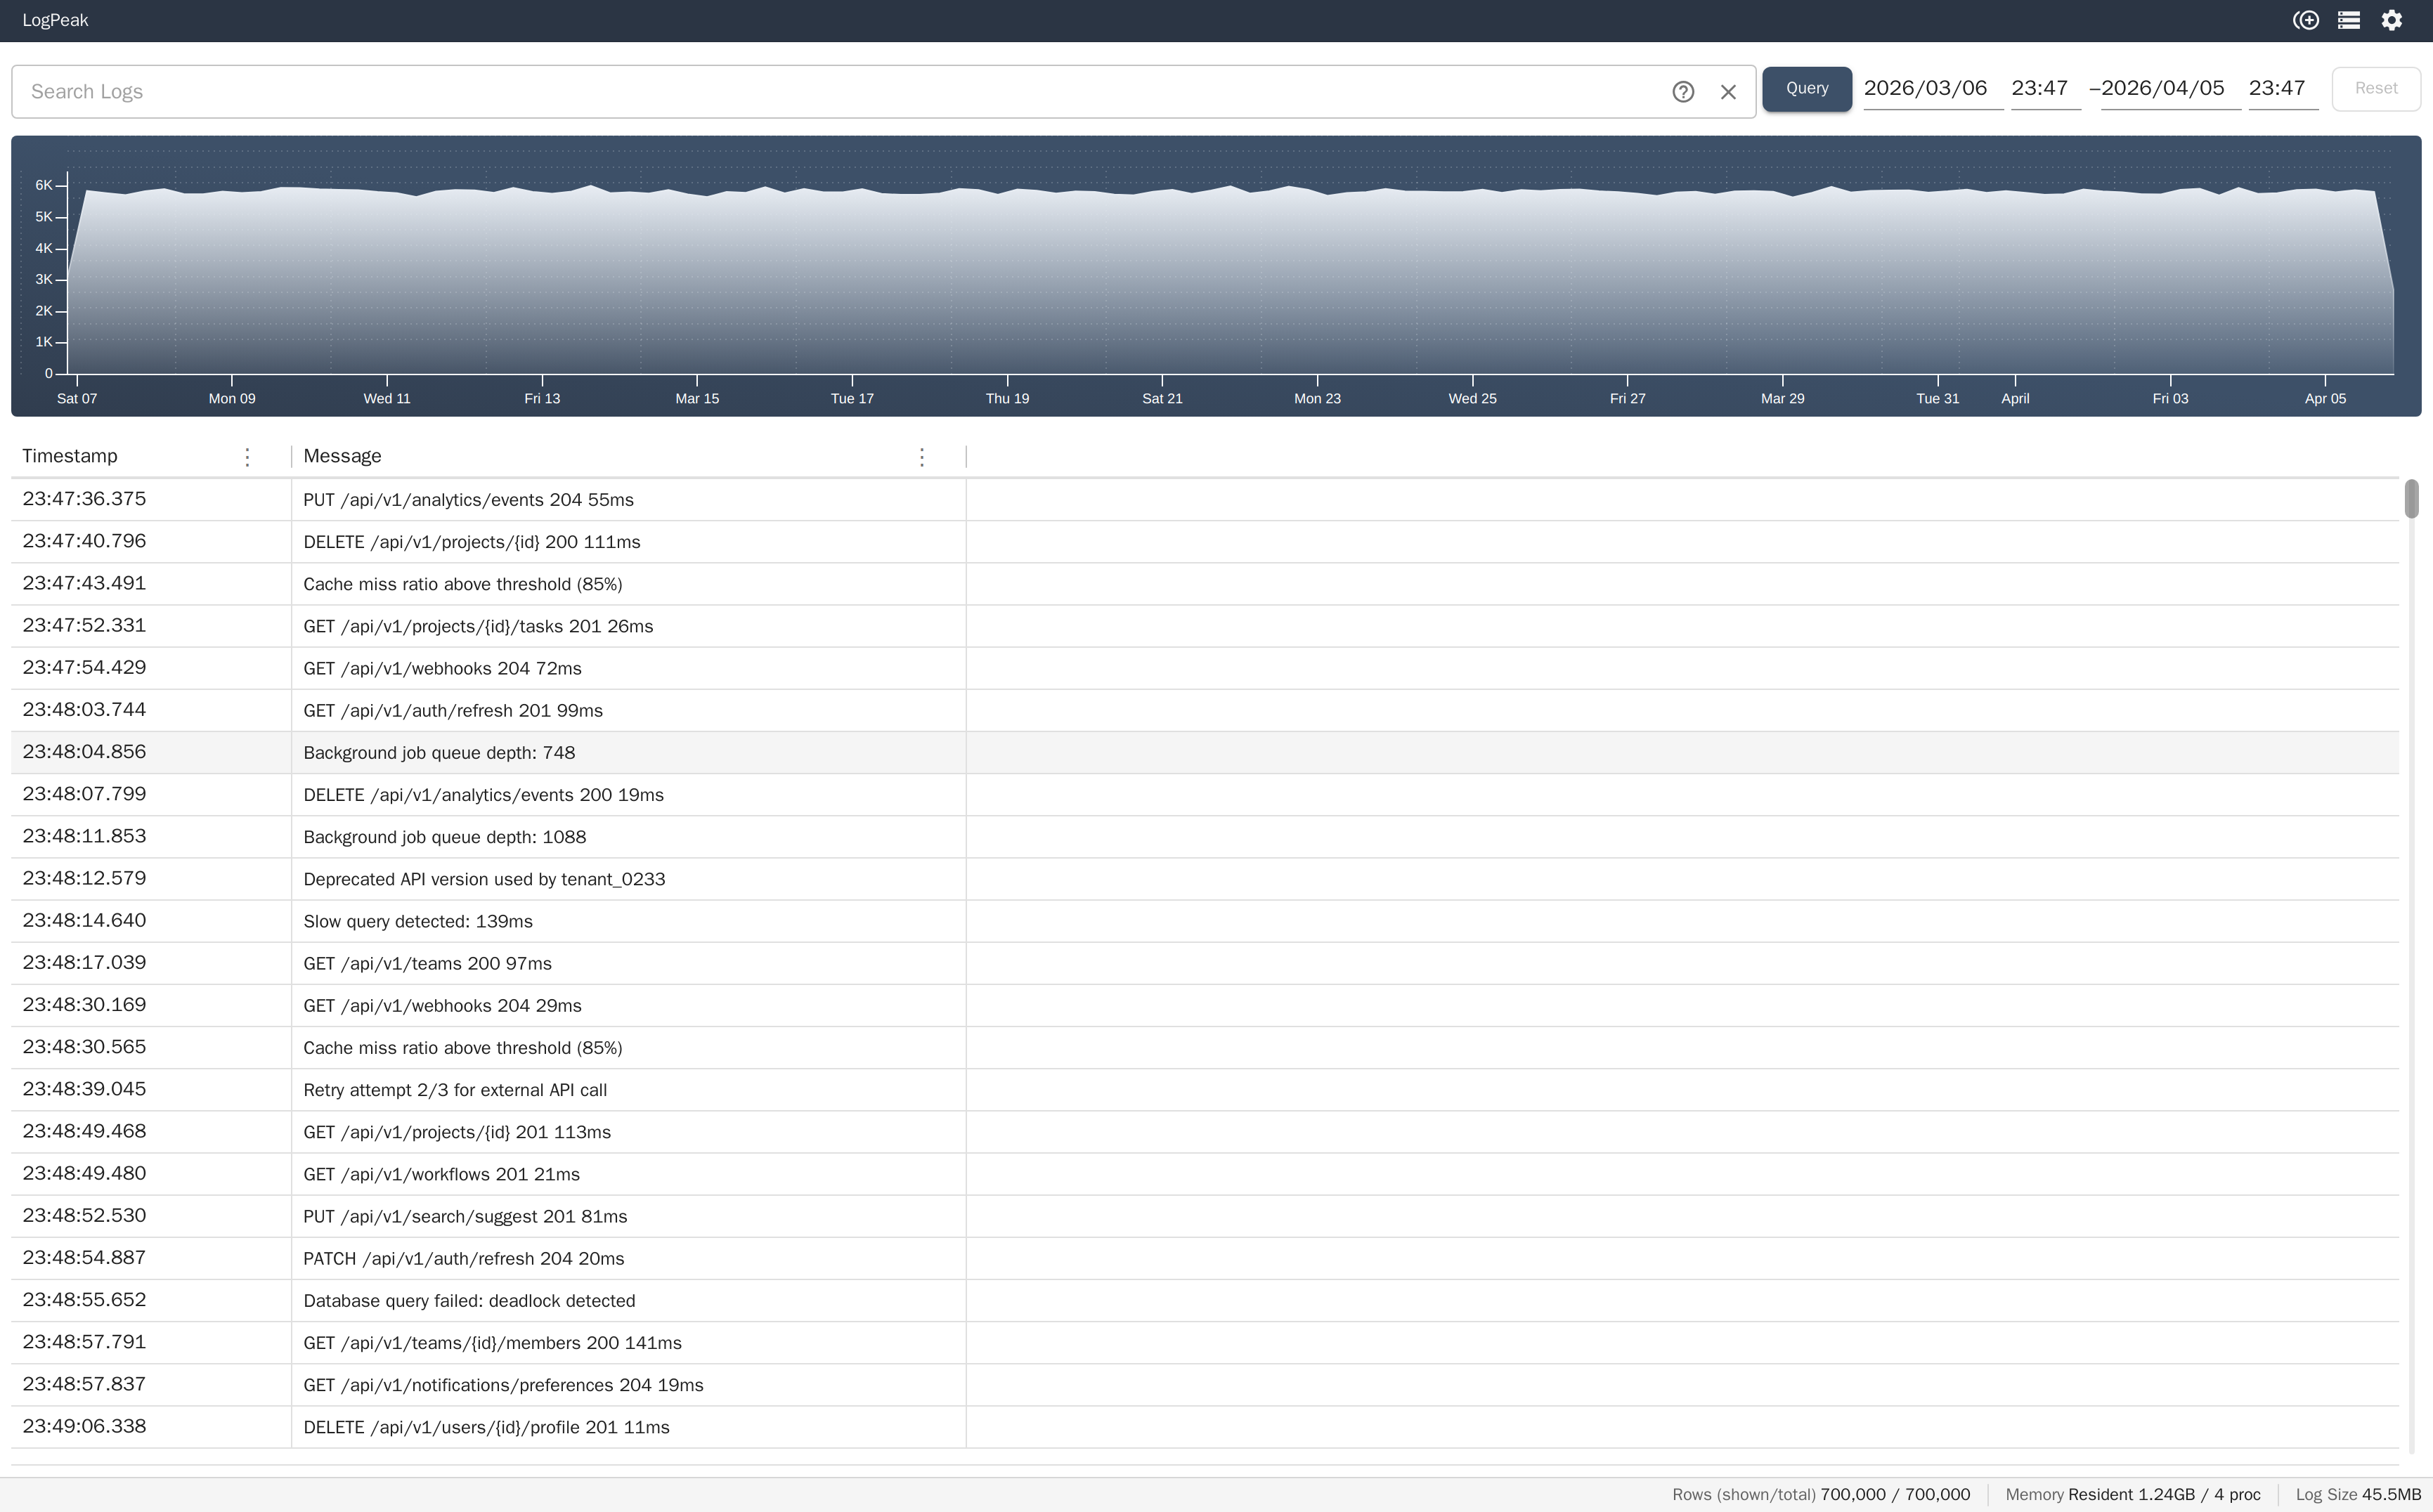2433x1512 pixels.
Task: Click the Rows shown/total 700,000 status entry
Action: 1821,1495
